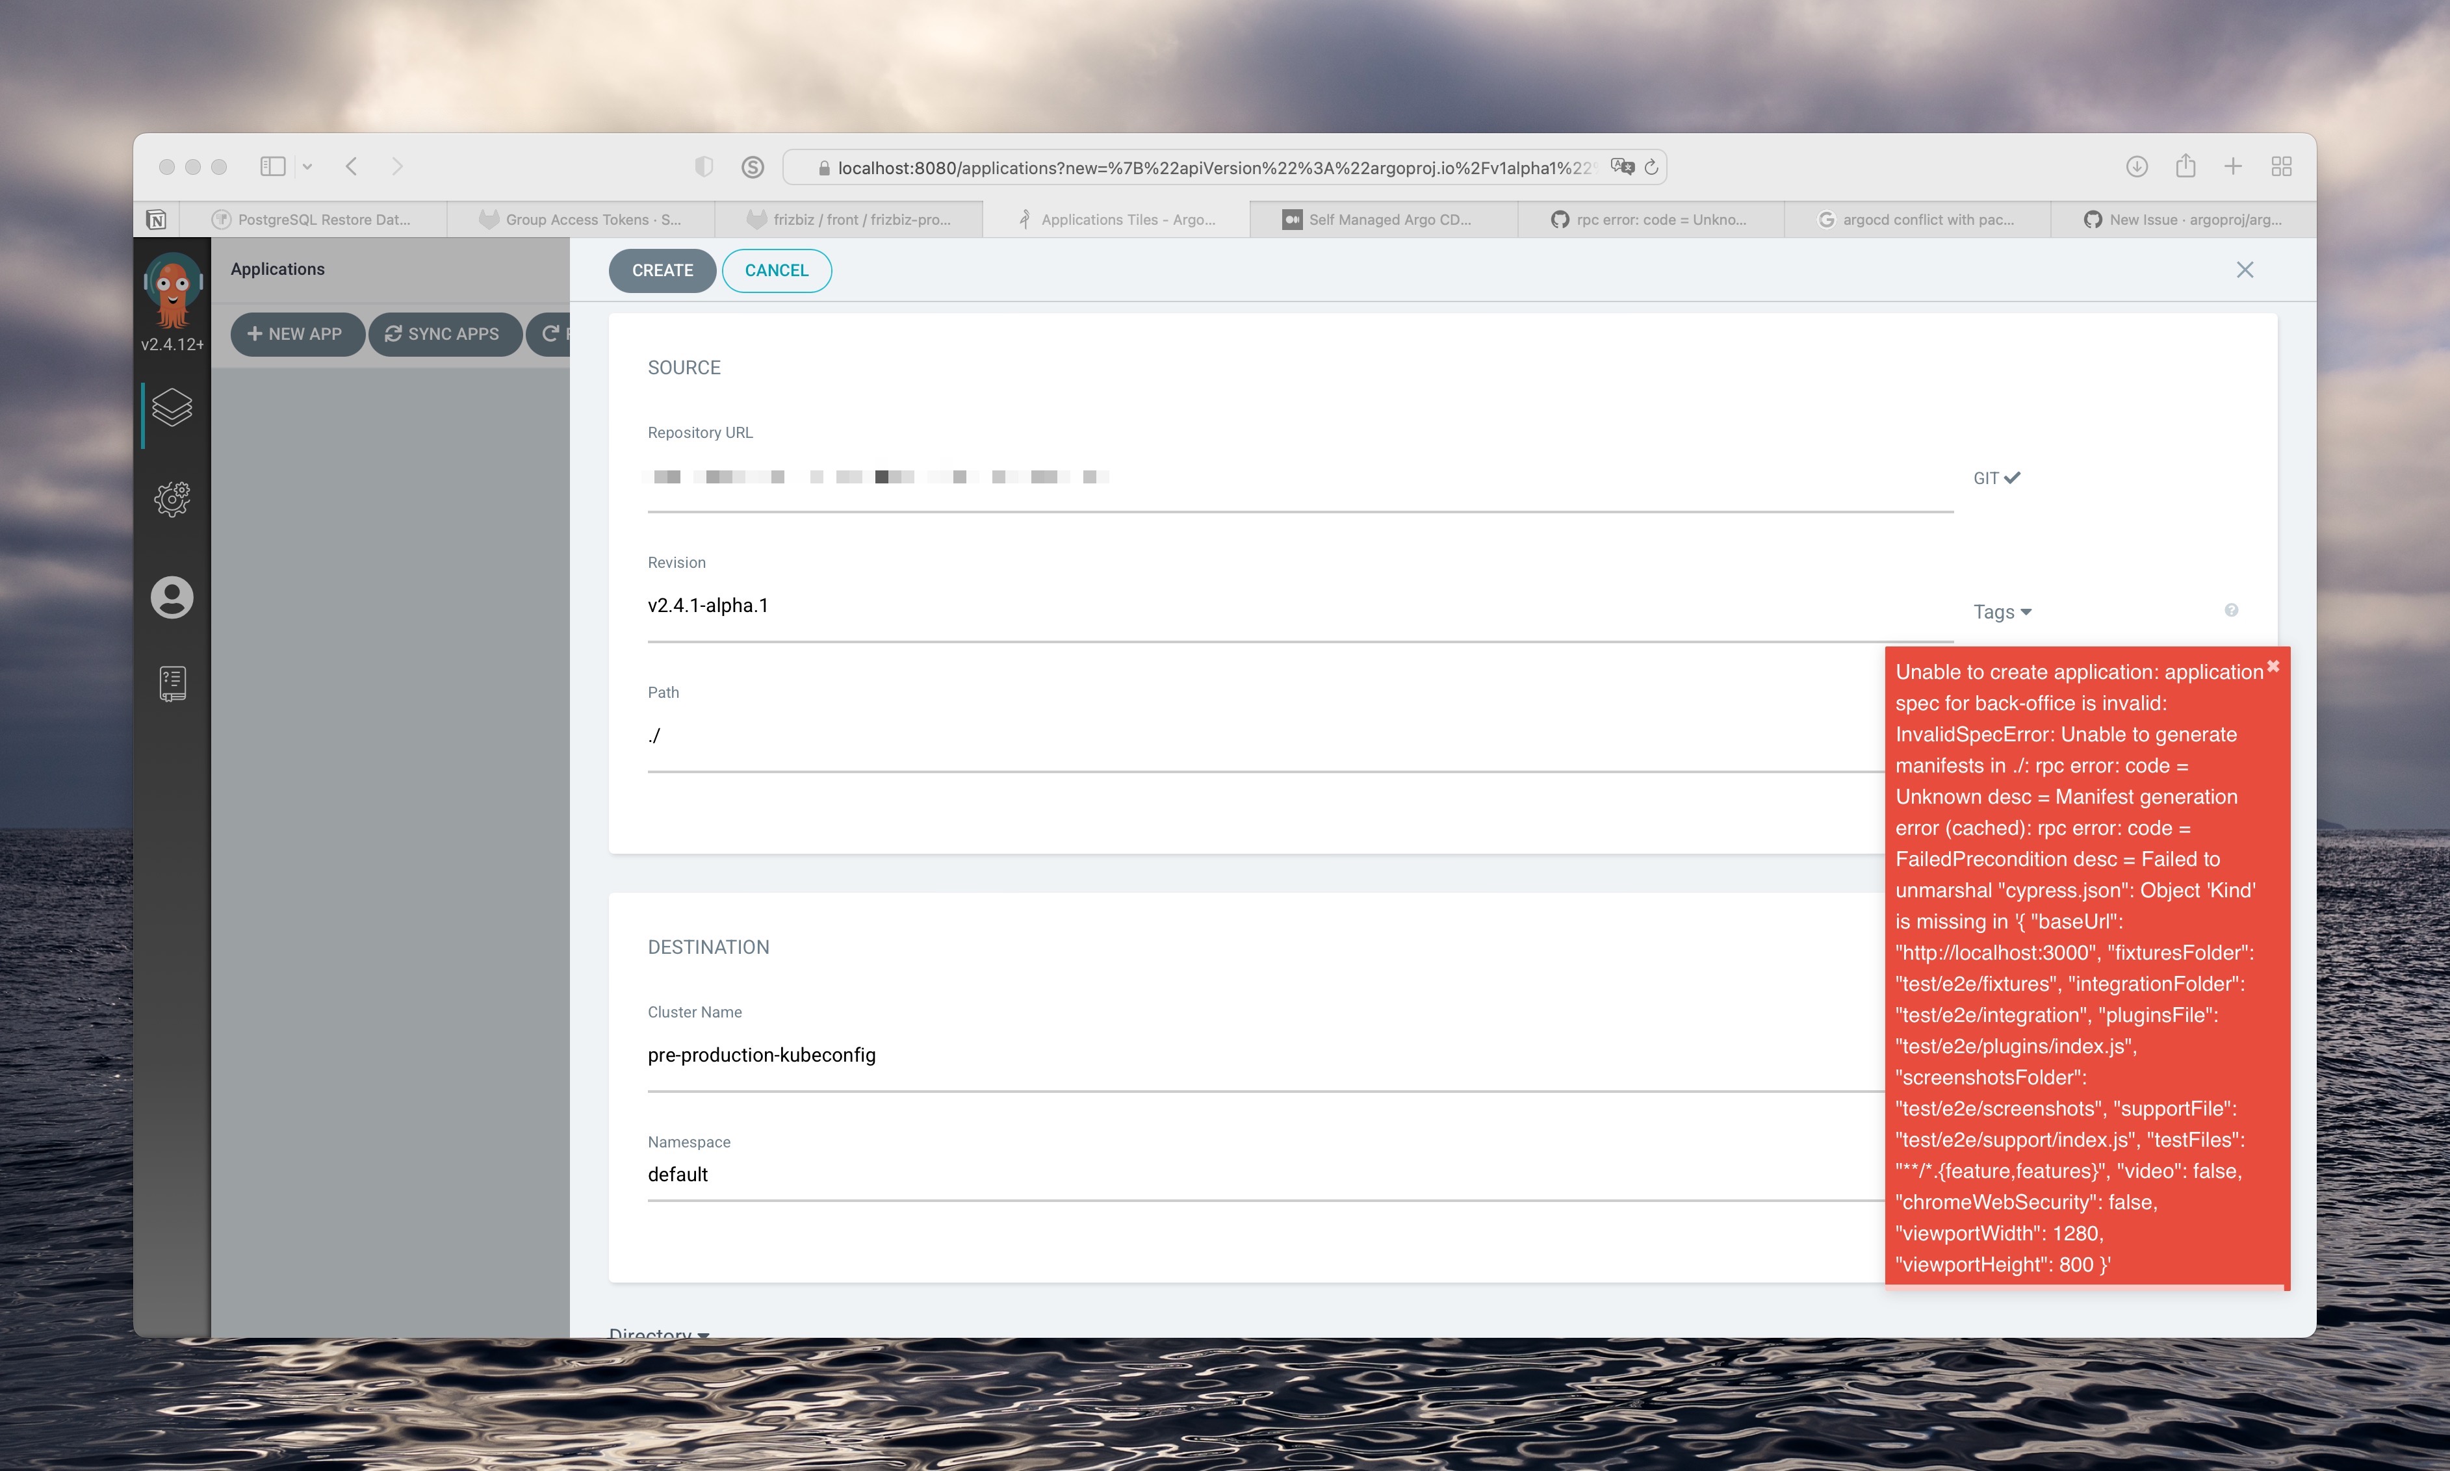This screenshot has width=2450, height=1471.
Task: Open Settings gears icon in sidebar
Action: point(172,498)
